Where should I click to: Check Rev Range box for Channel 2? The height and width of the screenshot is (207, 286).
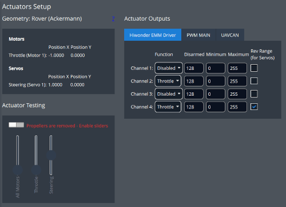point(254,81)
